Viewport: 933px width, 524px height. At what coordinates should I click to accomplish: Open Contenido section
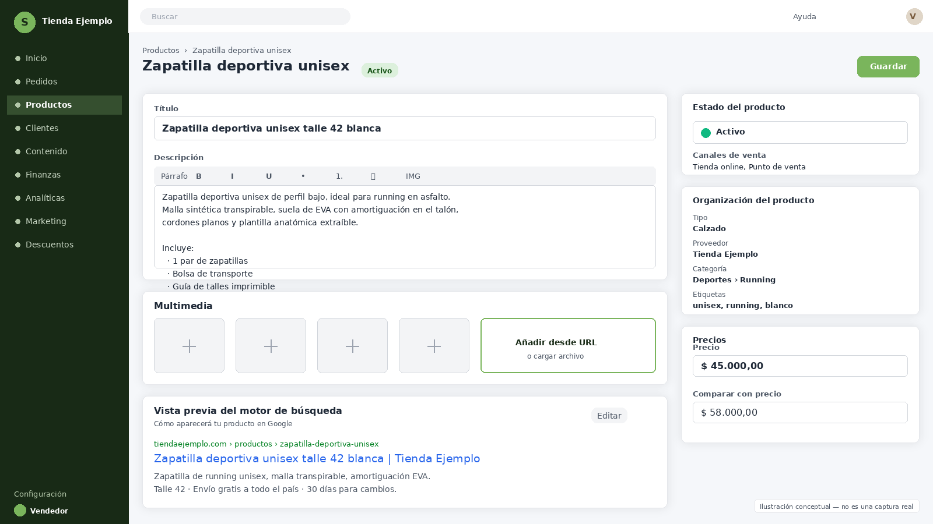(64, 151)
